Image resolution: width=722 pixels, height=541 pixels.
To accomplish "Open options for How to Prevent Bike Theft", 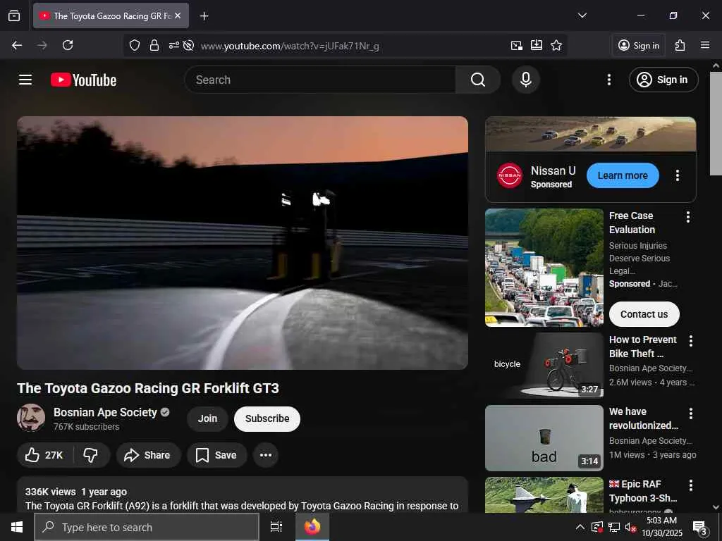I will coord(691,341).
